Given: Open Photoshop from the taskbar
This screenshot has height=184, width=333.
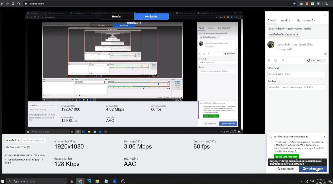Looking at the screenshot, I should point(89,181).
